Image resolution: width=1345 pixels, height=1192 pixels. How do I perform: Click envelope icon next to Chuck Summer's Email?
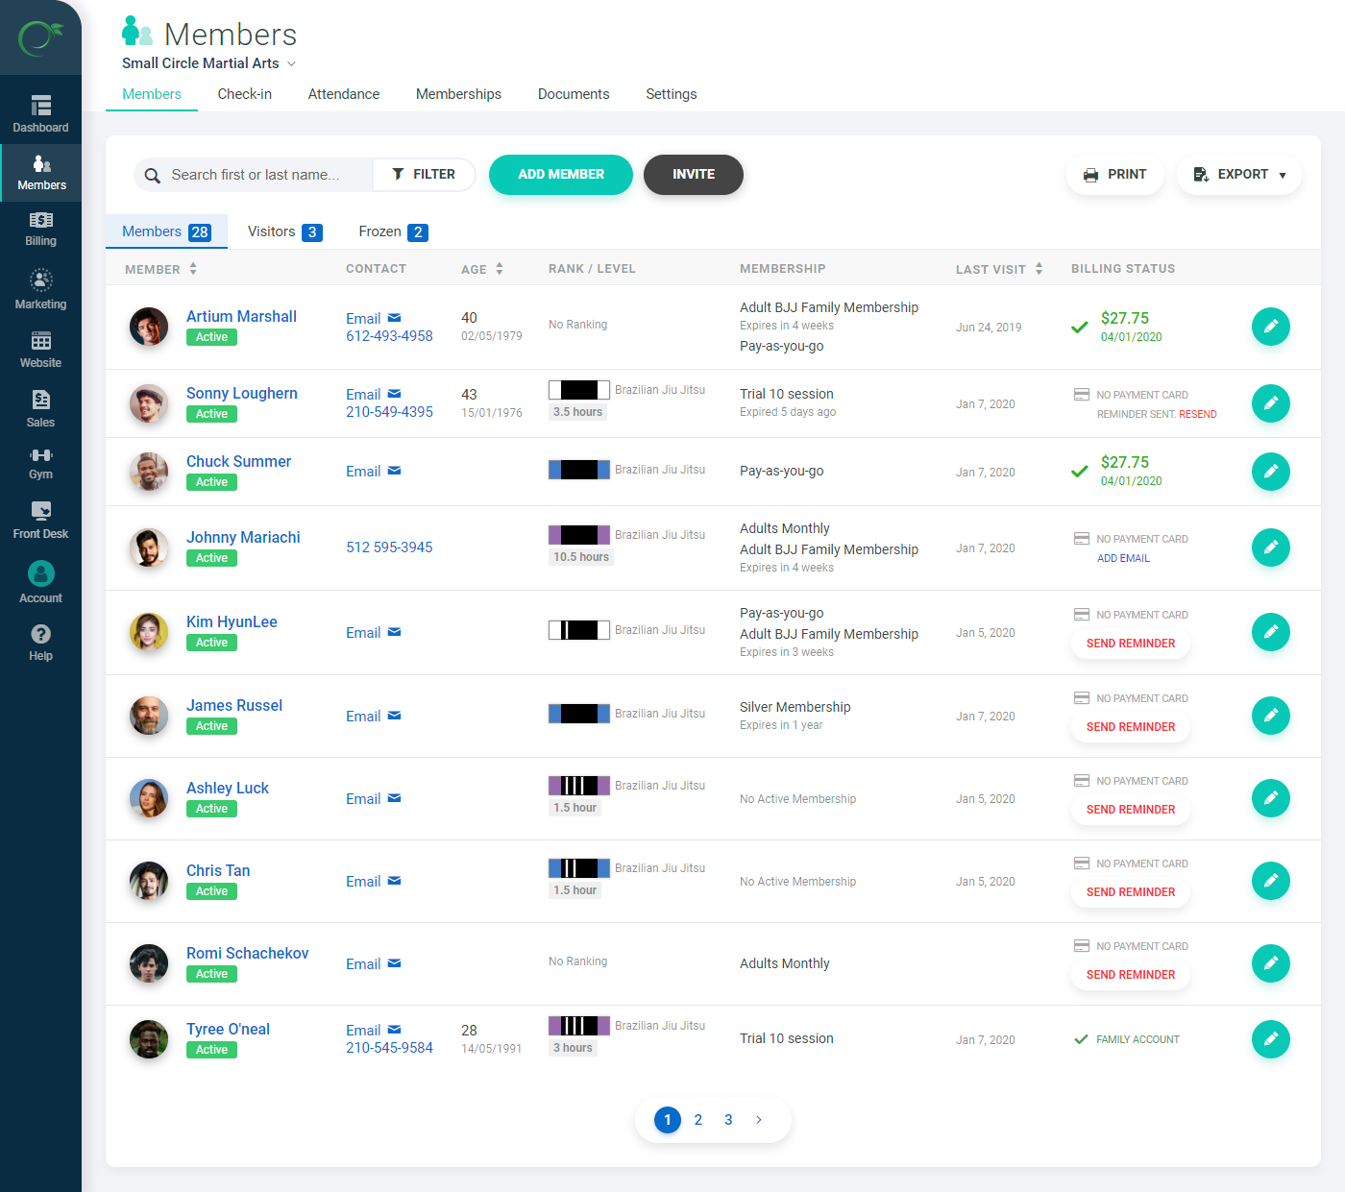point(394,471)
